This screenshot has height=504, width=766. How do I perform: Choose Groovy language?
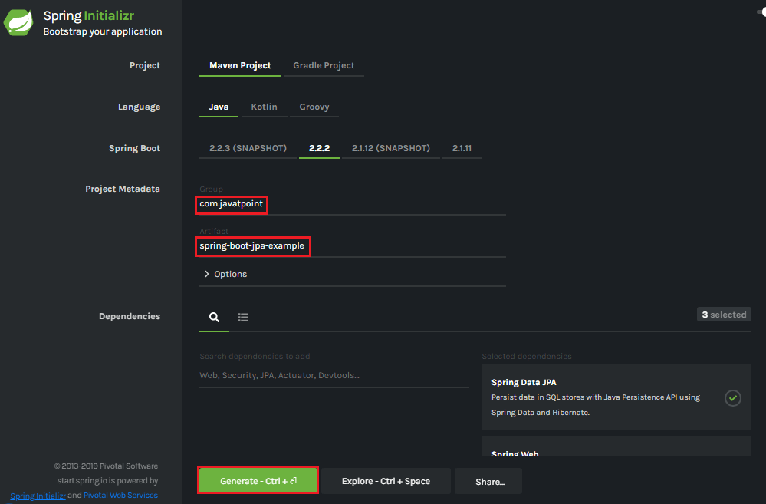click(x=314, y=107)
